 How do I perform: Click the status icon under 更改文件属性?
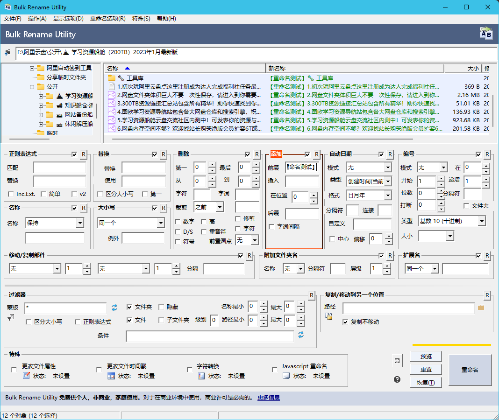(x=27, y=376)
